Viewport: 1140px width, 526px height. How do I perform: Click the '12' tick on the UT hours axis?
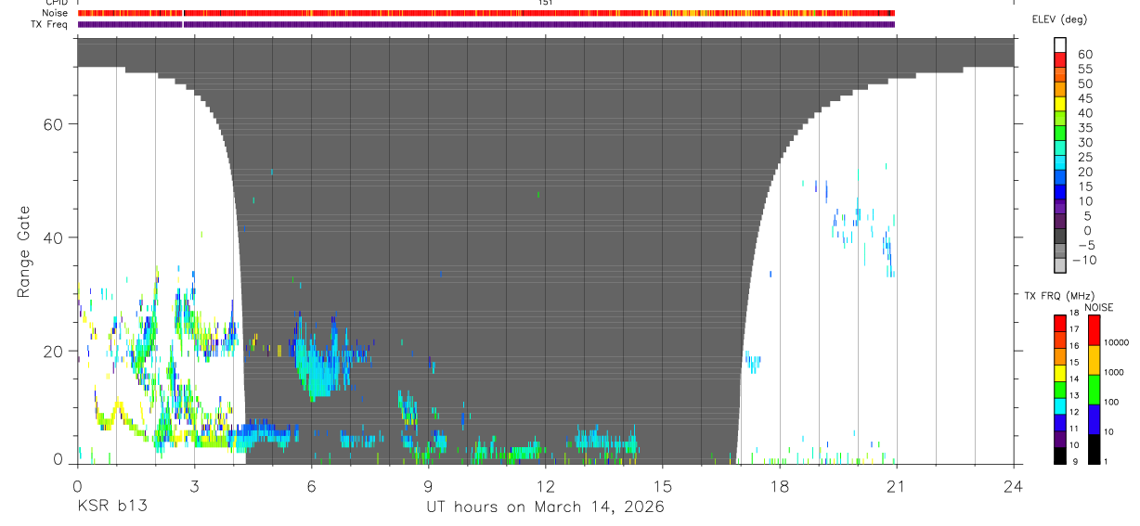click(x=545, y=485)
